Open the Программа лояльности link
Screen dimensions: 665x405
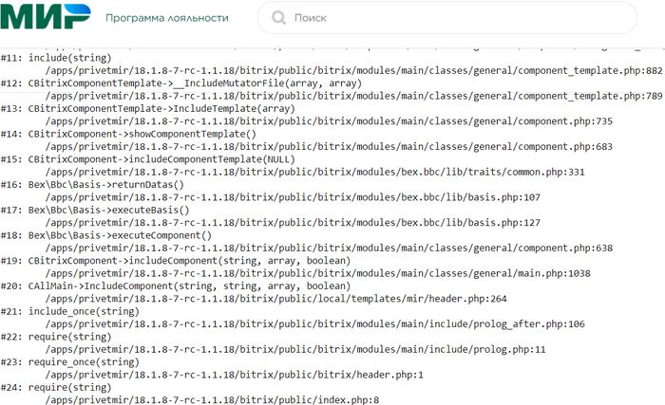(167, 18)
